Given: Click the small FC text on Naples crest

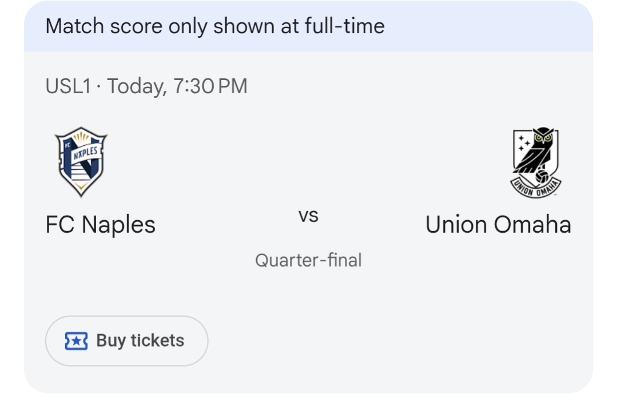Looking at the screenshot, I should [67, 145].
